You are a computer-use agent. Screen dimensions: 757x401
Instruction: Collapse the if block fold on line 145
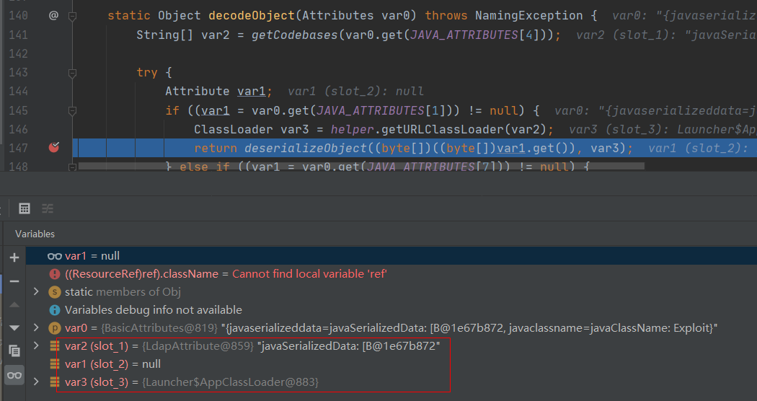pyautogui.click(x=72, y=110)
